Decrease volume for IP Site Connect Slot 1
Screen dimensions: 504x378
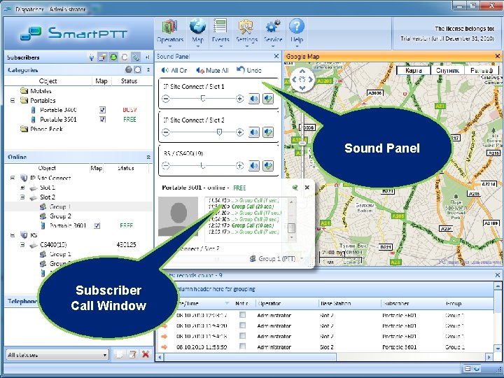coord(165,99)
